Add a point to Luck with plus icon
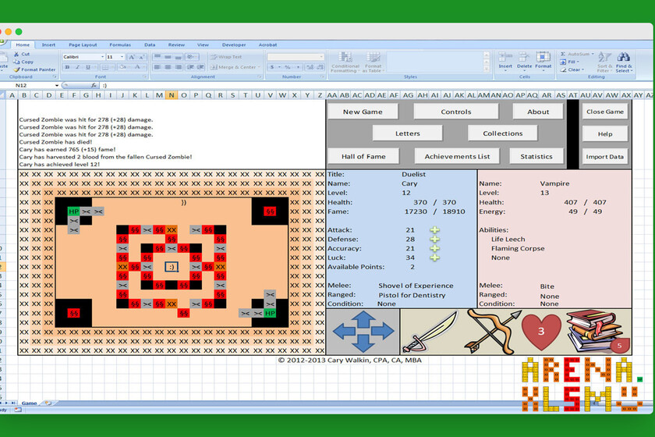Screen dimensions: 655x437 click(x=435, y=258)
